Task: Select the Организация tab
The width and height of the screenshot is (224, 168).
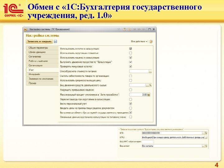Action: [42, 65]
